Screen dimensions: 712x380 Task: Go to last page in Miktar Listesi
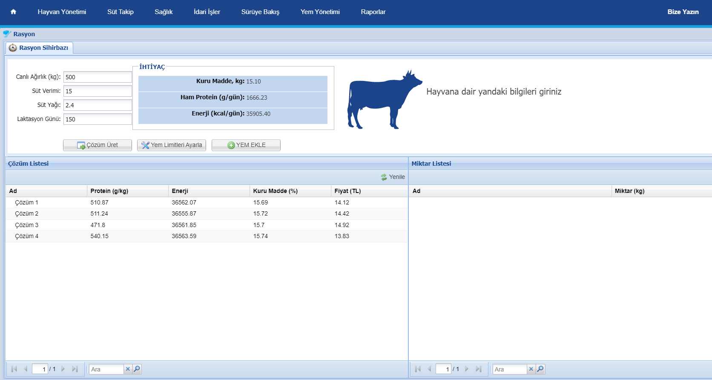479,369
